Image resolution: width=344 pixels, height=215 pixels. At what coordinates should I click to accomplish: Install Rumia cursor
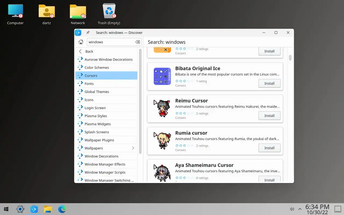269,148
